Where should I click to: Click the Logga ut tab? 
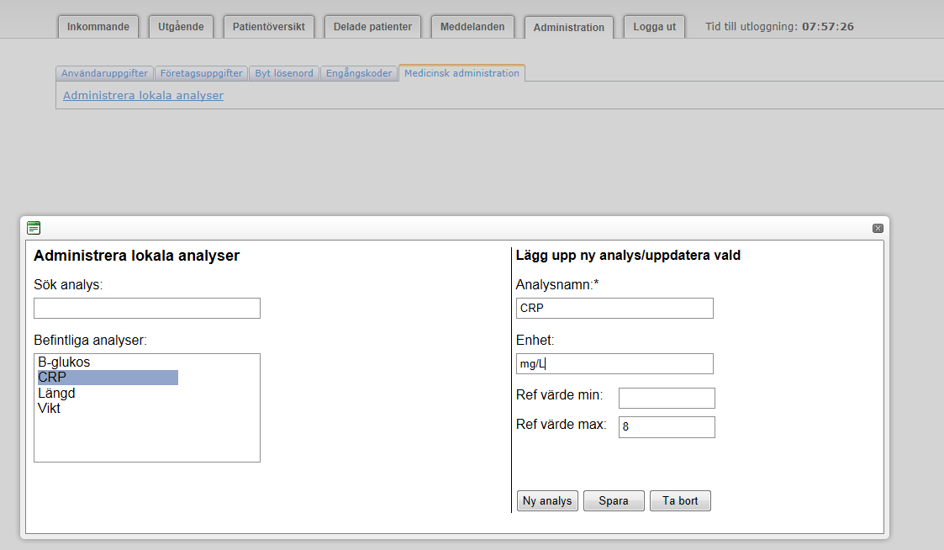pos(655,27)
